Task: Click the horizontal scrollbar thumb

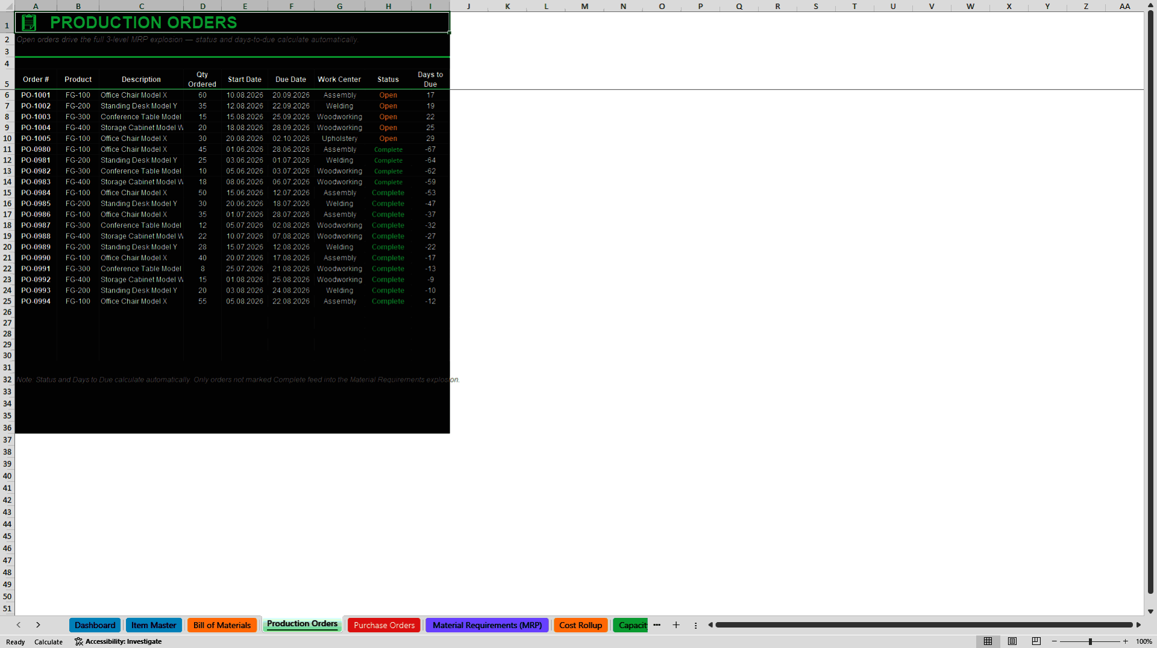Action: tap(924, 625)
